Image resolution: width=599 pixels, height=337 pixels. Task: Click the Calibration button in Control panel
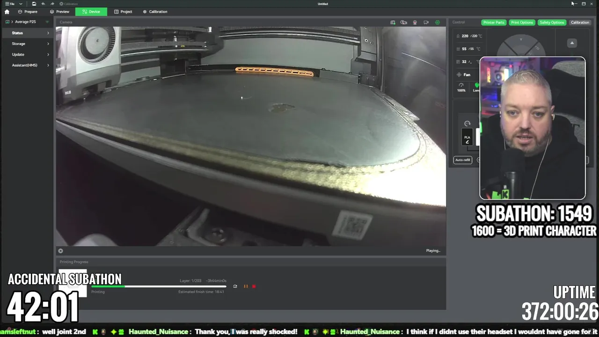[580, 22]
